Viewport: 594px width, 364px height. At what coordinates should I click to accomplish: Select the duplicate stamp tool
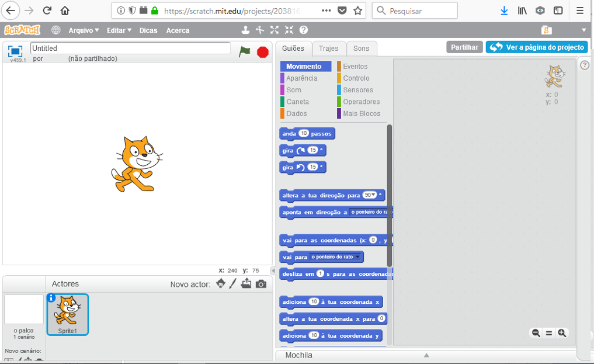[x=246, y=30]
